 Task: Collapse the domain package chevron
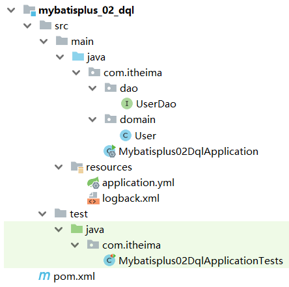click(x=92, y=120)
